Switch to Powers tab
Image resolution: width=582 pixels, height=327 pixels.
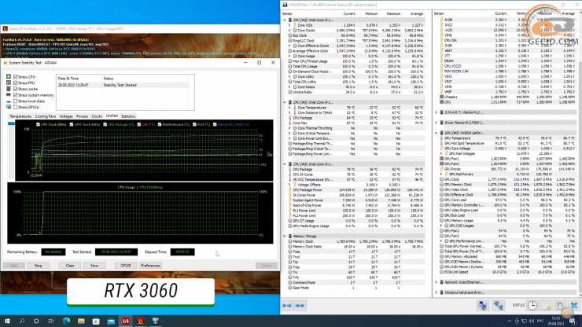click(x=82, y=116)
